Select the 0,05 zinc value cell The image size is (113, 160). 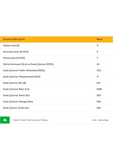coord(103,108)
